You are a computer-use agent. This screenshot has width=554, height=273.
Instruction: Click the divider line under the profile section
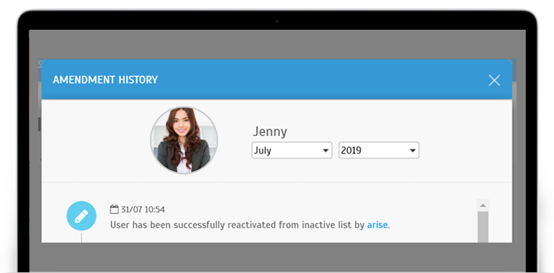(x=276, y=182)
